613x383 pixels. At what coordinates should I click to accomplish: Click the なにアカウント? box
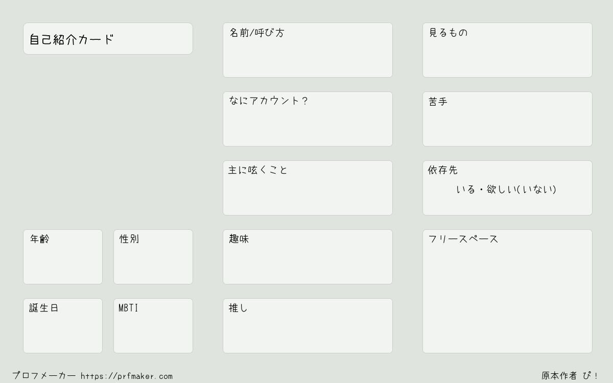[x=308, y=119]
